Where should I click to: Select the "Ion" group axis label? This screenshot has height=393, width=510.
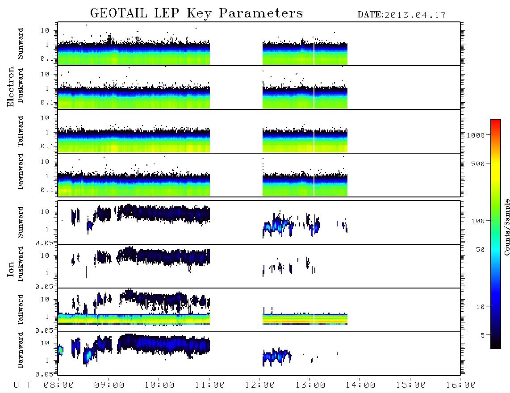click(x=11, y=269)
